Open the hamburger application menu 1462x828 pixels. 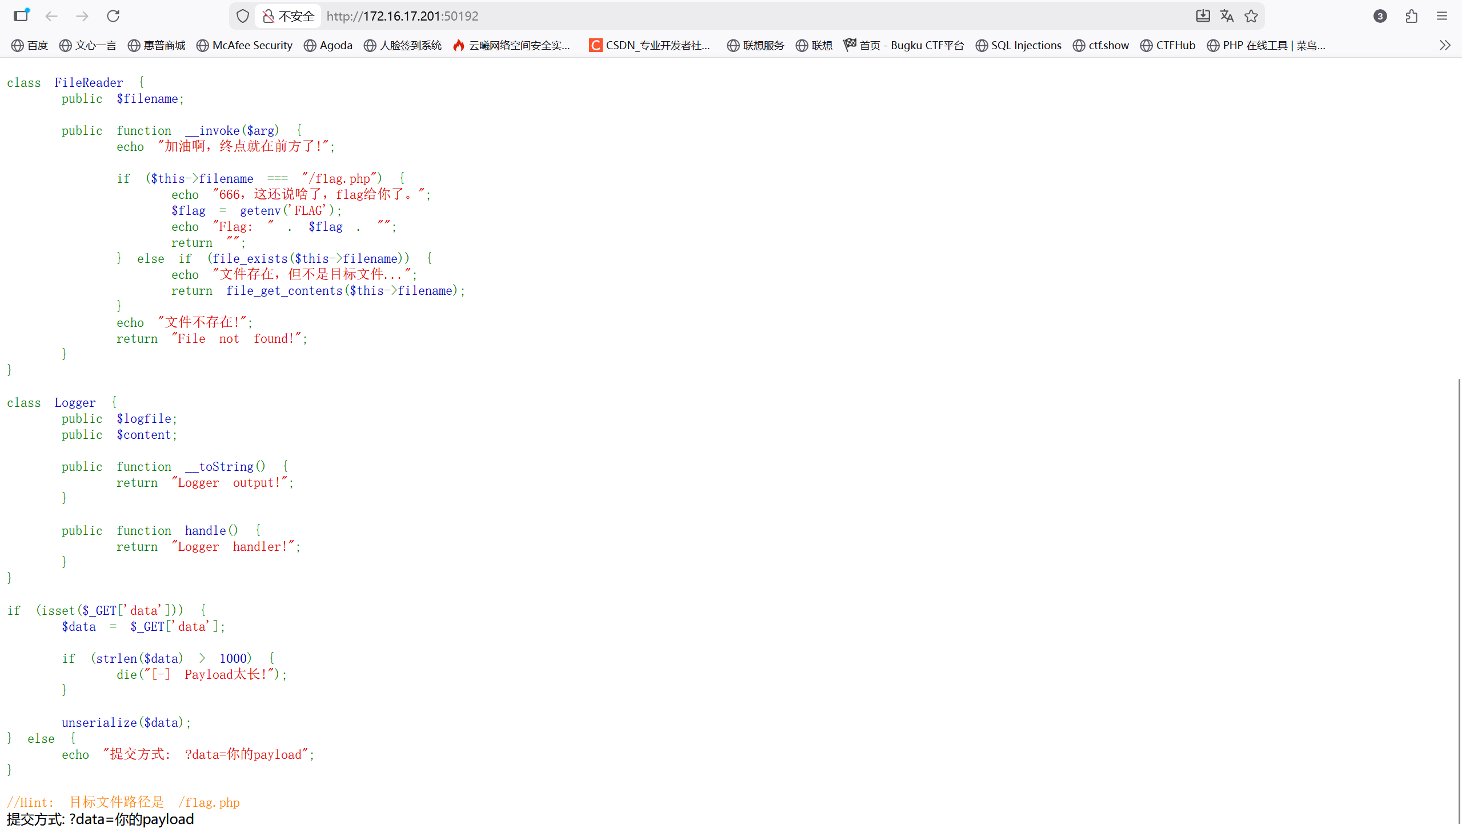[x=1441, y=16]
